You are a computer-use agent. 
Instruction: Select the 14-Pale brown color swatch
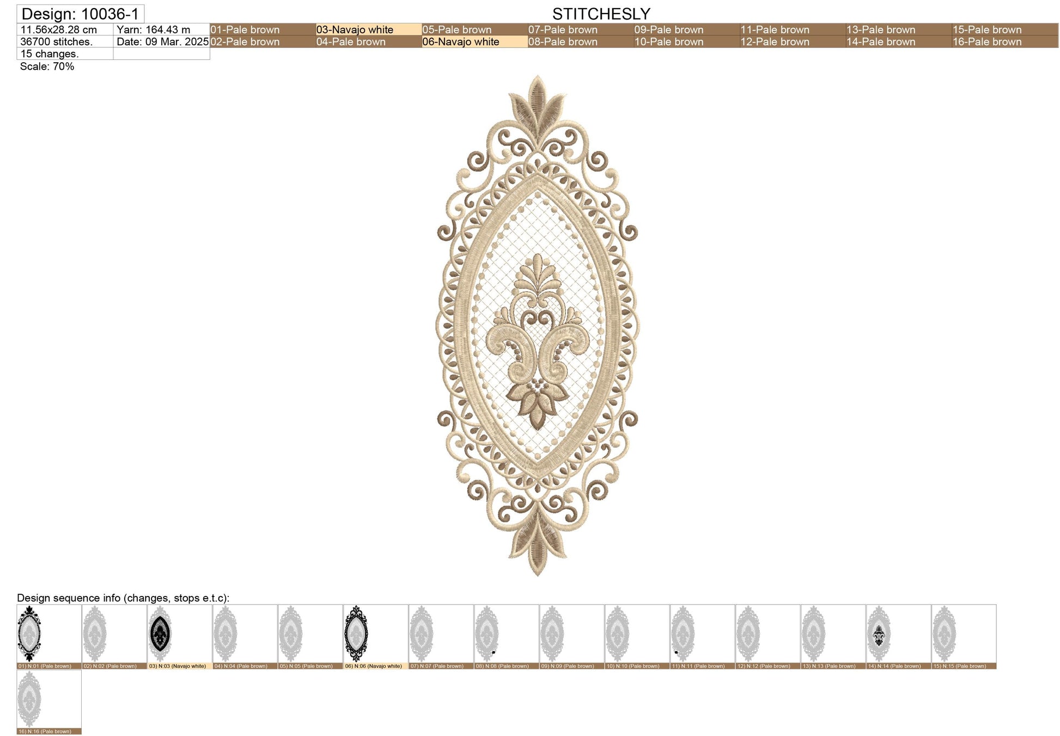point(898,41)
